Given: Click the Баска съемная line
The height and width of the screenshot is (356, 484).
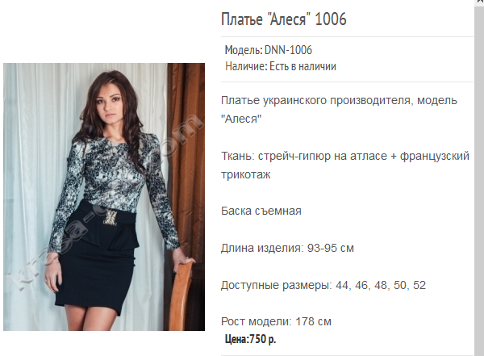Looking at the screenshot, I should pyautogui.click(x=261, y=211).
